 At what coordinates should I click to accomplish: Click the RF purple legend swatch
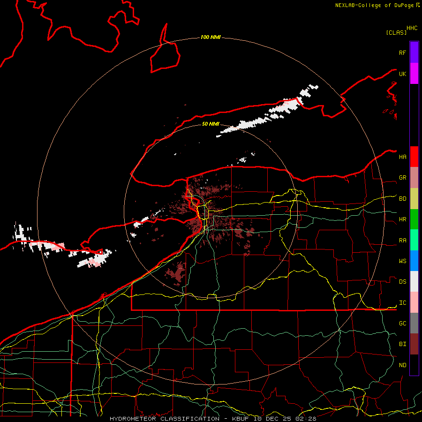(x=414, y=53)
